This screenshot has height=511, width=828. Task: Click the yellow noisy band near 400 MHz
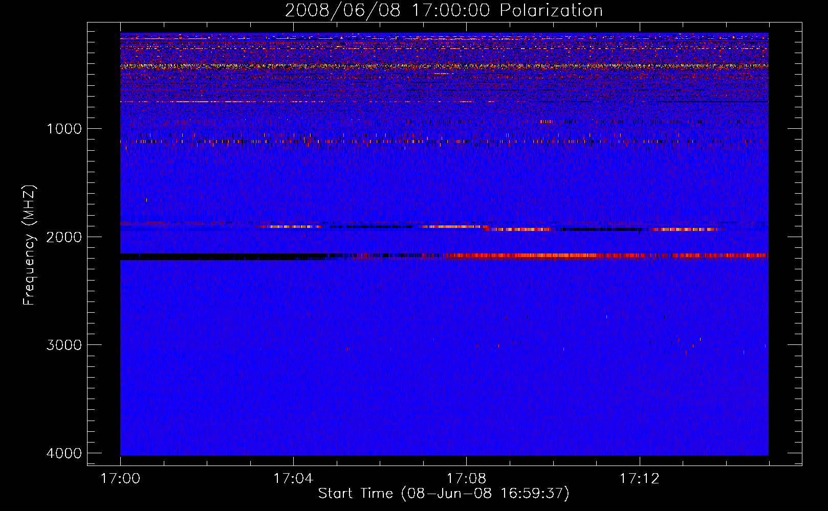click(x=444, y=66)
